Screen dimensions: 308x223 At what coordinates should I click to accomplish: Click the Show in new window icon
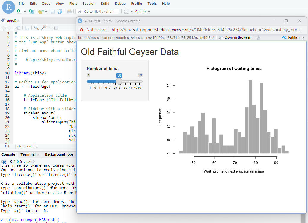pos(18,28)
